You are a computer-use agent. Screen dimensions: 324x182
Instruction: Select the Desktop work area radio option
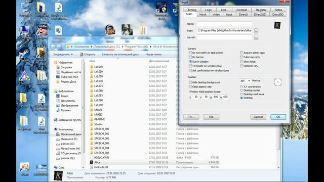[x=241, y=95]
